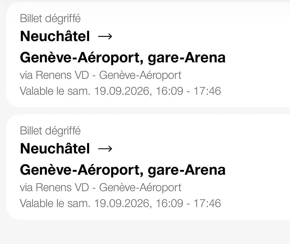
Task: Tap the 16:09 - 17:46 time on second ticket
Action: pos(189,203)
